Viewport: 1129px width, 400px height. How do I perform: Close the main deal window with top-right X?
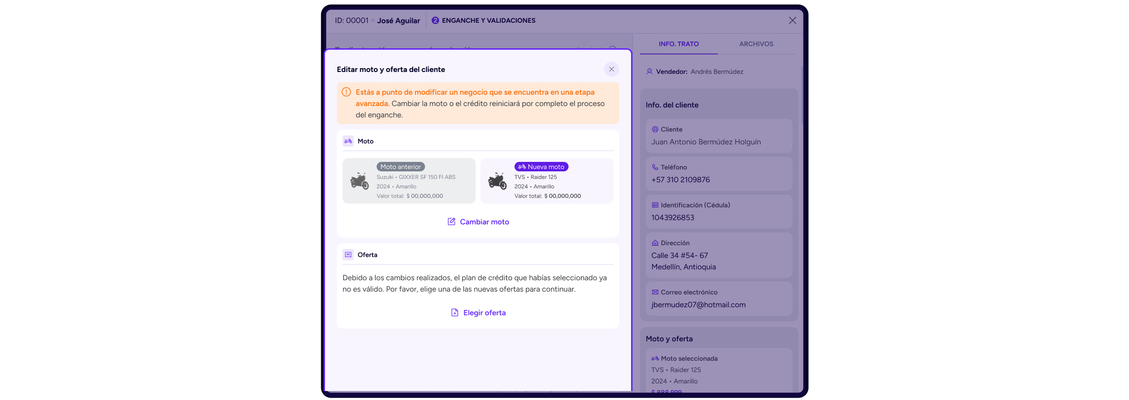[792, 20]
